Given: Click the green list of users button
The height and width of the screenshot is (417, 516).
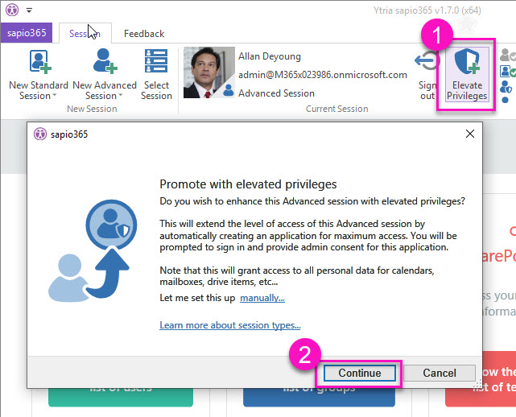Looking at the screenshot, I should click(121, 398).
